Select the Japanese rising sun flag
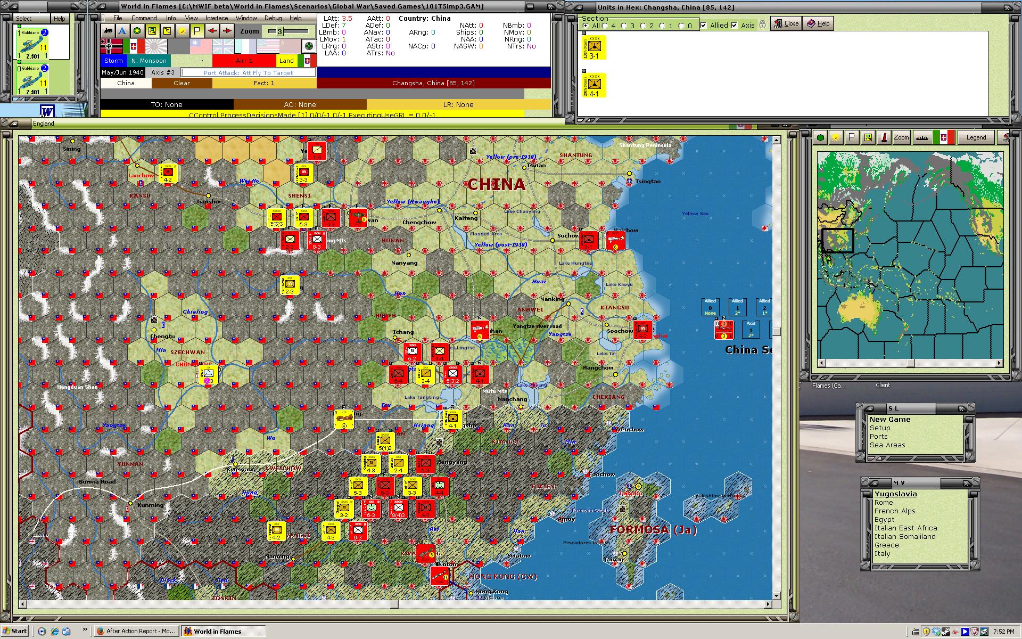Image resolution: width=1022 pixels, height=639 pixels. (156, 46)
